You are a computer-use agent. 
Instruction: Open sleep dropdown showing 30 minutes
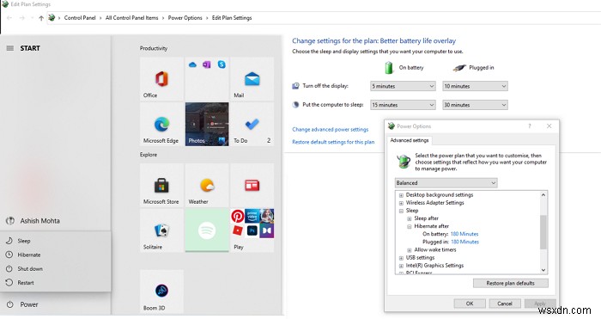pos(475,105)
